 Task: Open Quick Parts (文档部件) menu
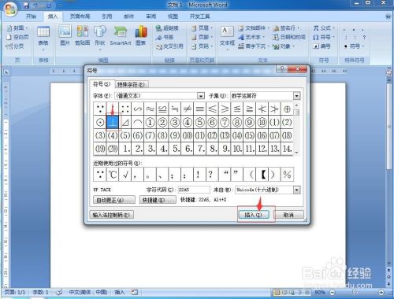tap(254, 28)
